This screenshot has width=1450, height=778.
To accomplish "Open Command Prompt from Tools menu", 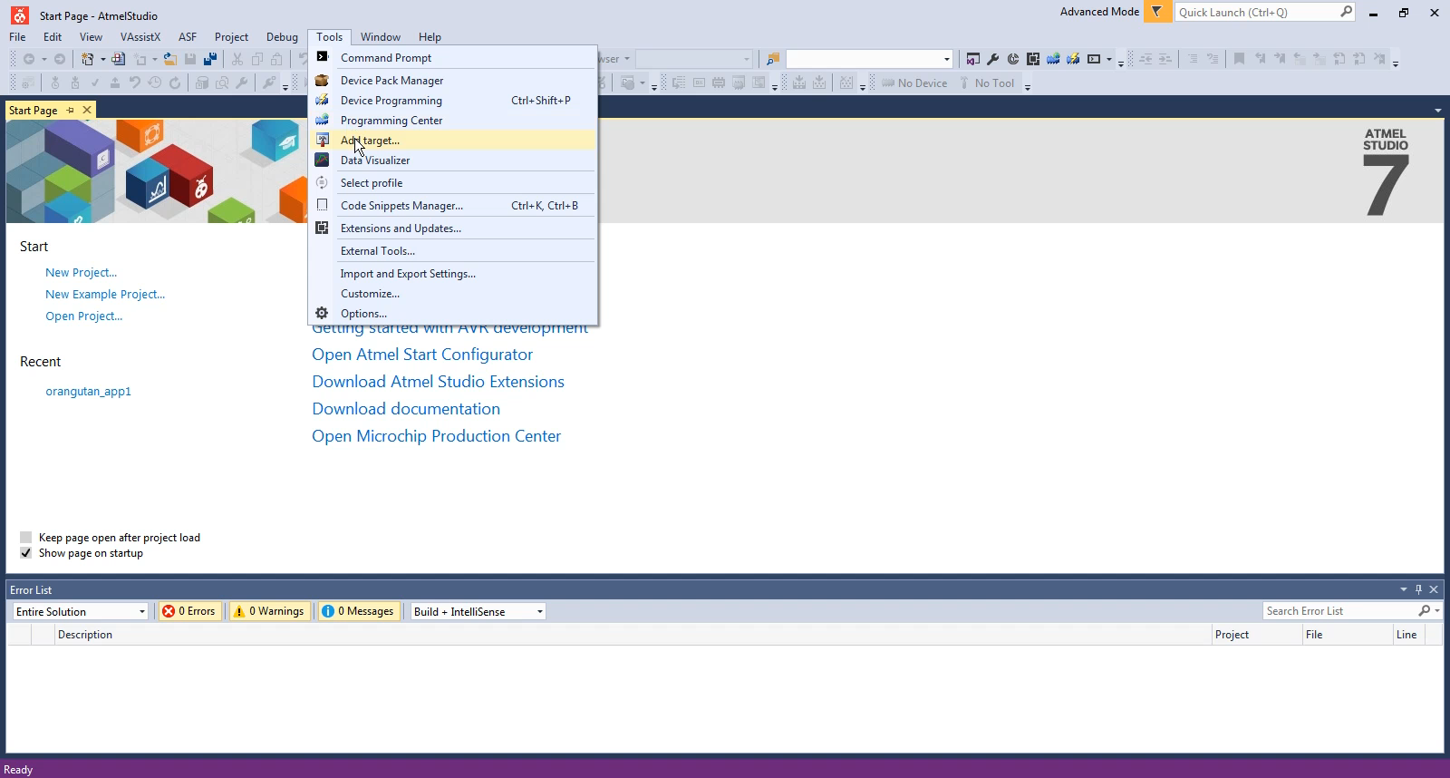I will [x=453, y=57].
